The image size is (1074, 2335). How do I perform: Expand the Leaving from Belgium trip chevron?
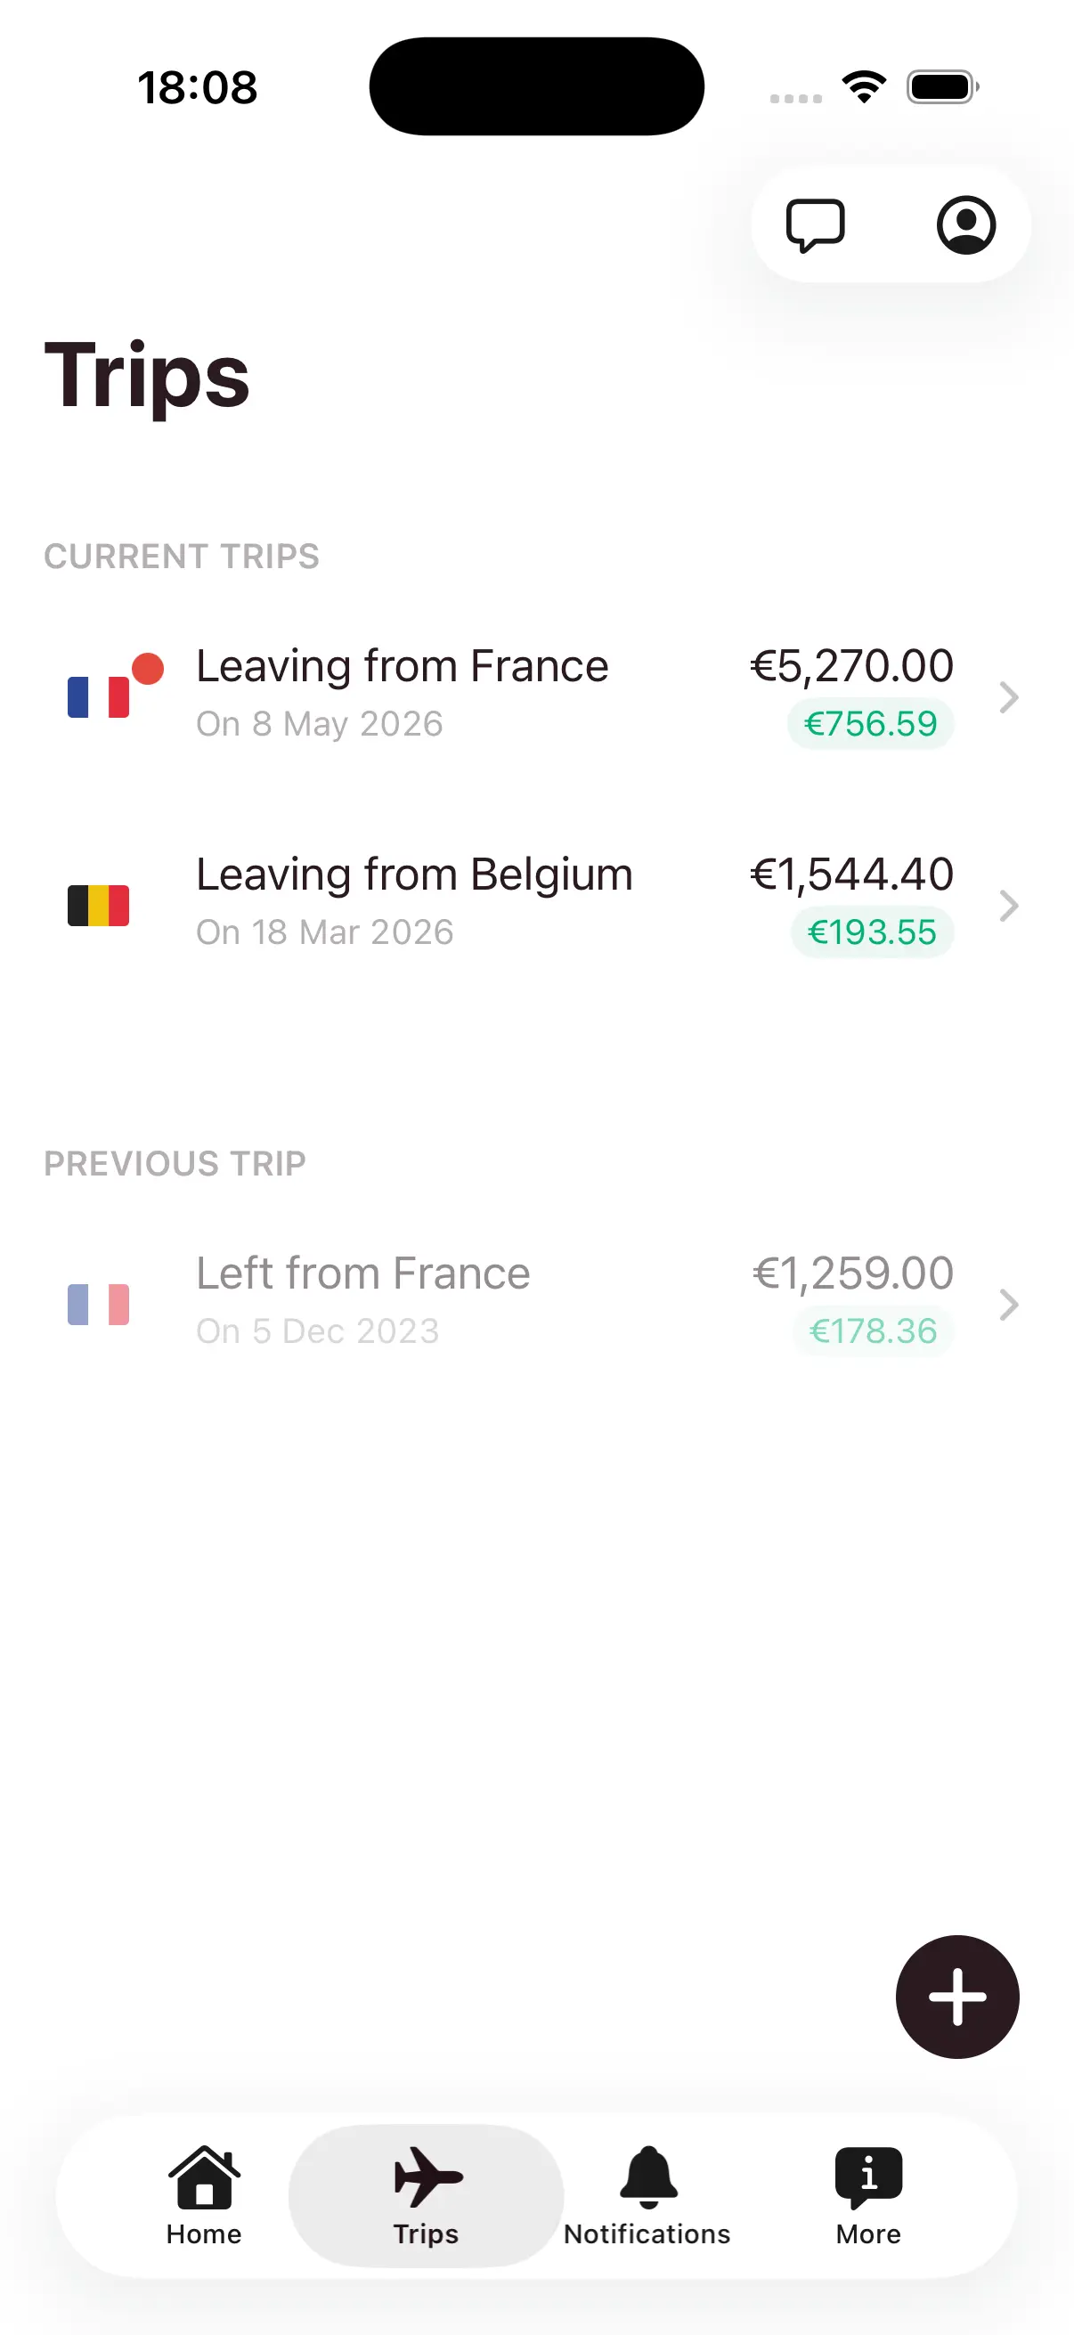[1008, 906]
